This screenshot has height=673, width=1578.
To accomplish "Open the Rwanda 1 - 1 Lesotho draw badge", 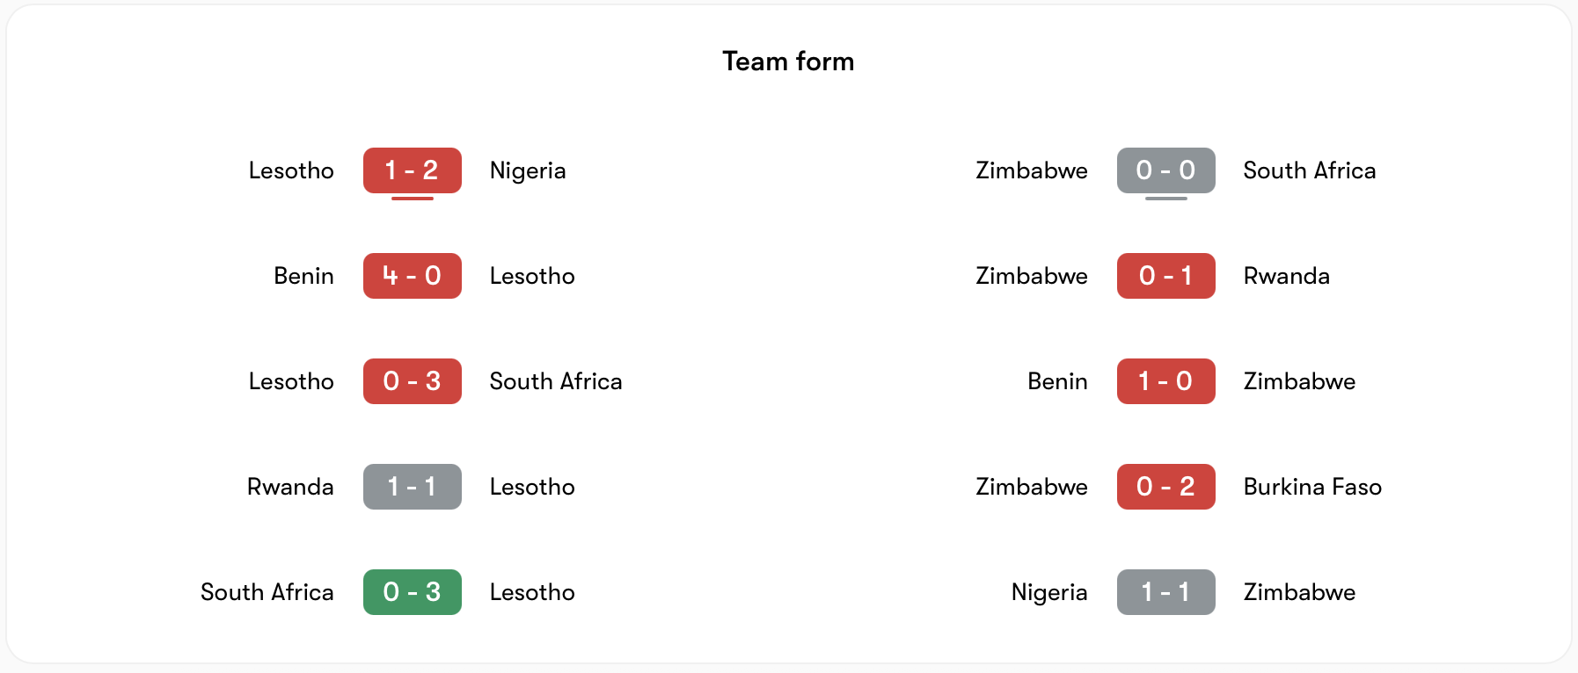I will [x=412, y=487].
